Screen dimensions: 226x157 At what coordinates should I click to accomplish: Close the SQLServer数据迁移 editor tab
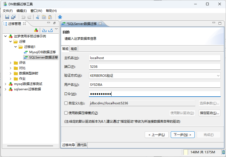point(100,24)
